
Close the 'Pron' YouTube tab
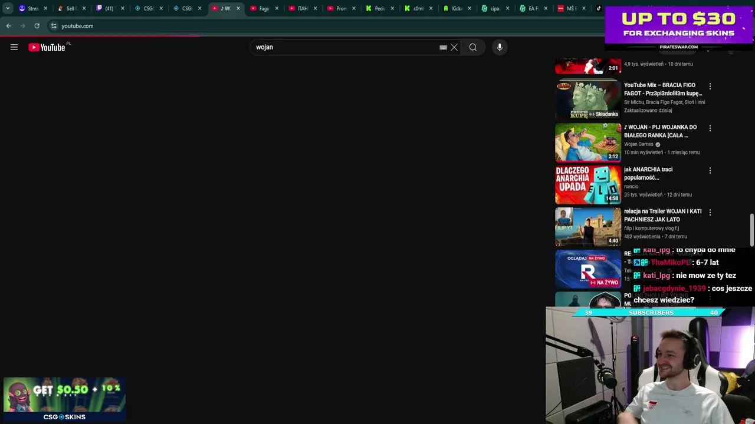coord(354,8)
